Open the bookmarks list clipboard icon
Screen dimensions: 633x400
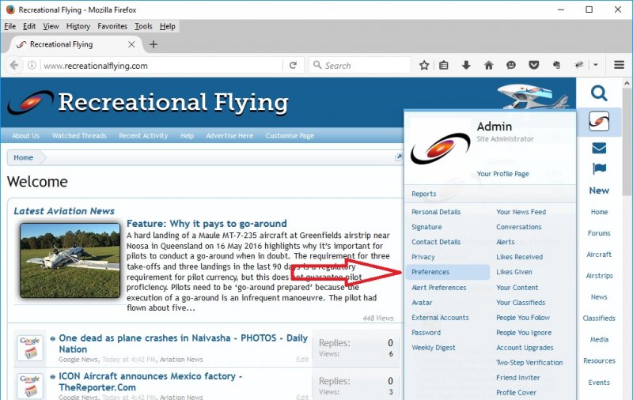(444, 66)
